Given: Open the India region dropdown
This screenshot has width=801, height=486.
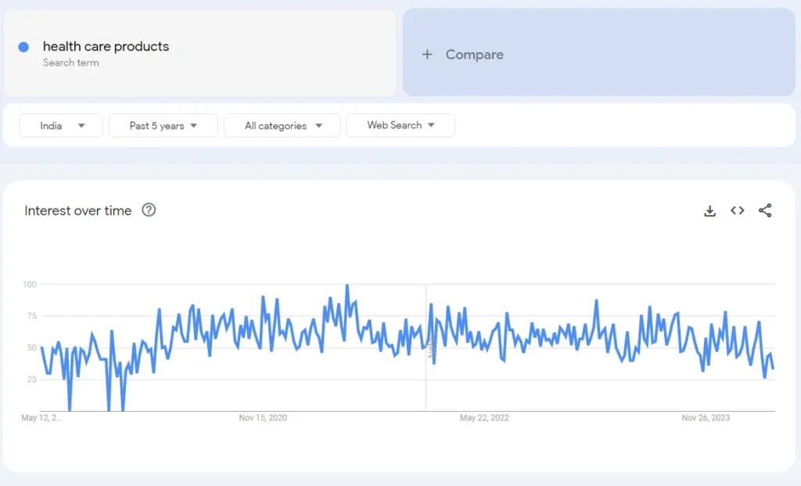Looking at the screenshot, I should 61,126.
